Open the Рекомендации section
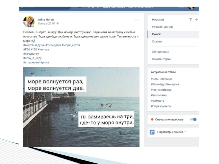The height and width of the screenshot is (164, 219). [x=162, y=27]
